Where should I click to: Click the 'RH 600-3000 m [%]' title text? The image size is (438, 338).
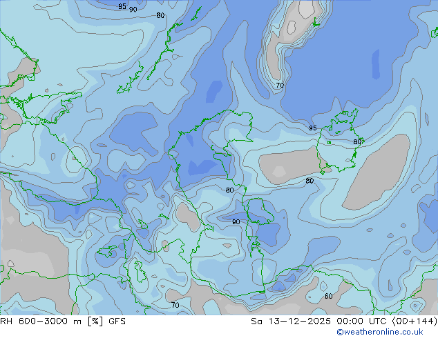[x=52, y=321]
